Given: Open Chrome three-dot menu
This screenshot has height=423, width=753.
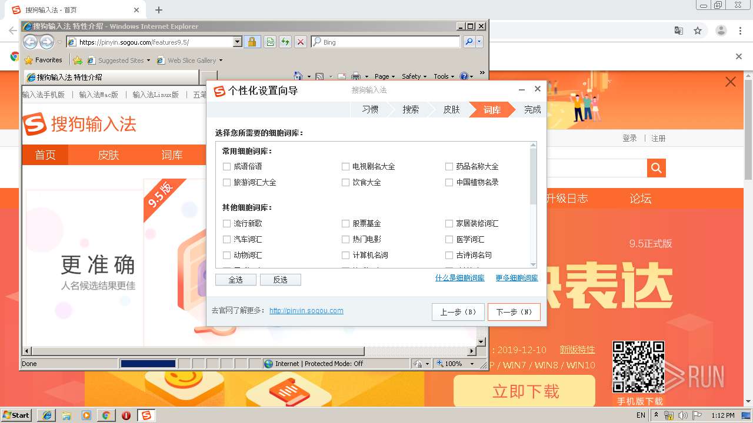Looking at the screenshot, I should point(740,31).
